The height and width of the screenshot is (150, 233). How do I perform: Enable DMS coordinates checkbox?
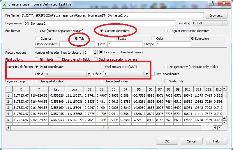point(153,74)
